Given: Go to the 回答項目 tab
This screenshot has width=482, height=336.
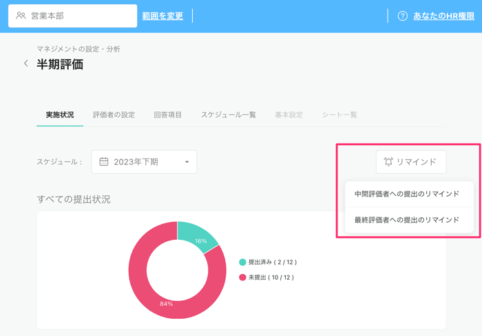Looking at the screenshot, I should (167, 115).
